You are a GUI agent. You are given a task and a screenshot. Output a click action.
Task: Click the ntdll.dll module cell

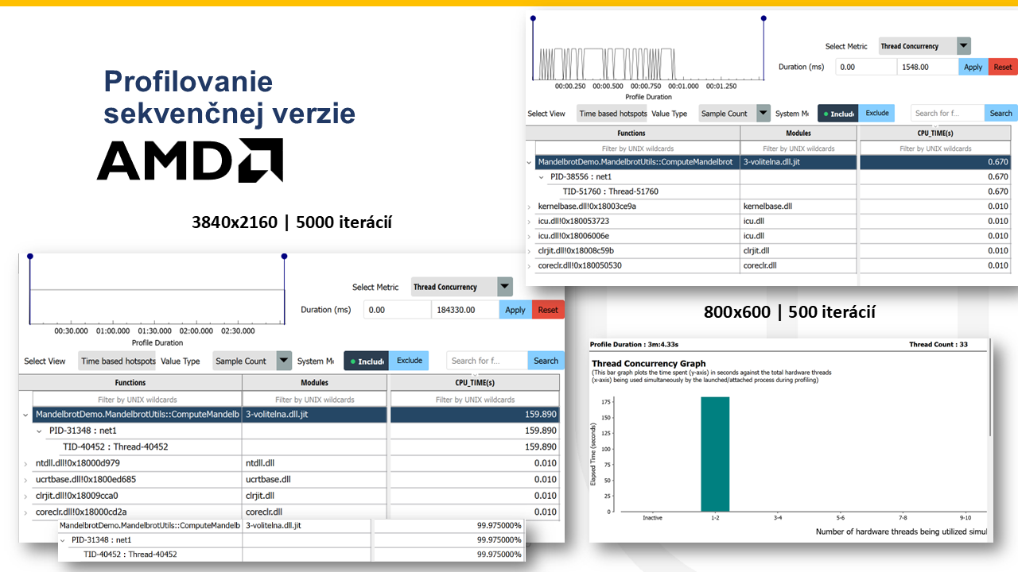[315, 463]
